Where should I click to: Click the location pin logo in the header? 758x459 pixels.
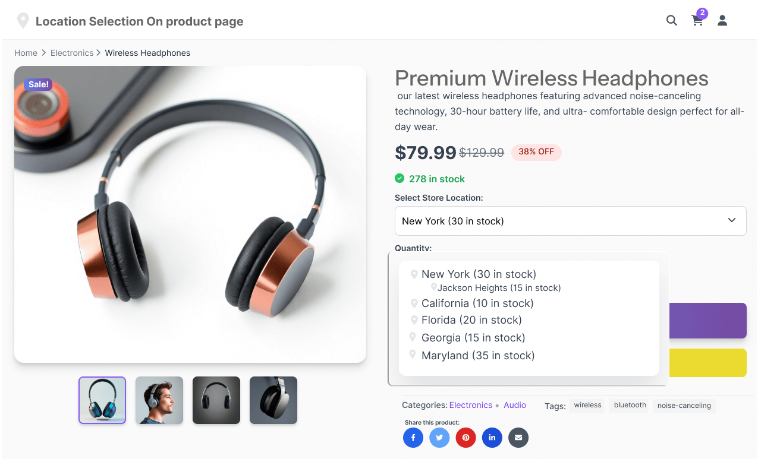[23, 20]
